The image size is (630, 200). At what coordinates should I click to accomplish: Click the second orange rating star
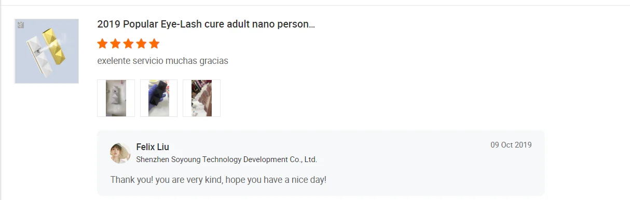pyautogui.click(x=116, y=44)
